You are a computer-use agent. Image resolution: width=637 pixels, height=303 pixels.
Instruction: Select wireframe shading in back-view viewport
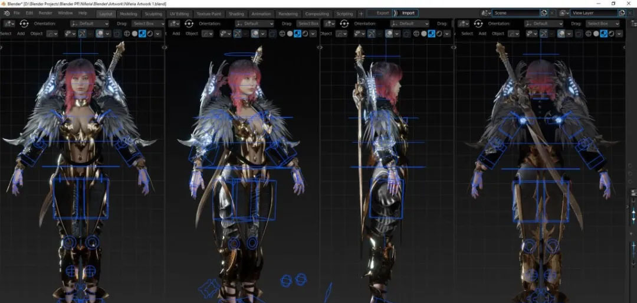pyautogui.click(x=588, y=33)
